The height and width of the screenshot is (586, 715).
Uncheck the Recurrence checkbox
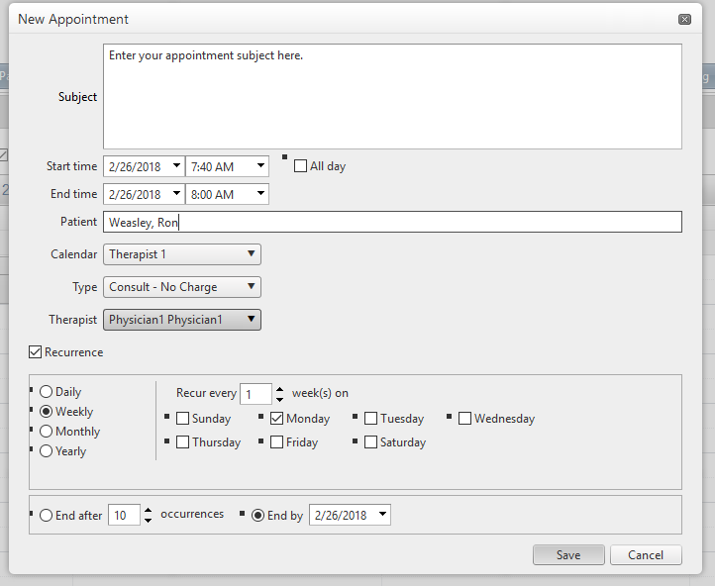point(35,351)
